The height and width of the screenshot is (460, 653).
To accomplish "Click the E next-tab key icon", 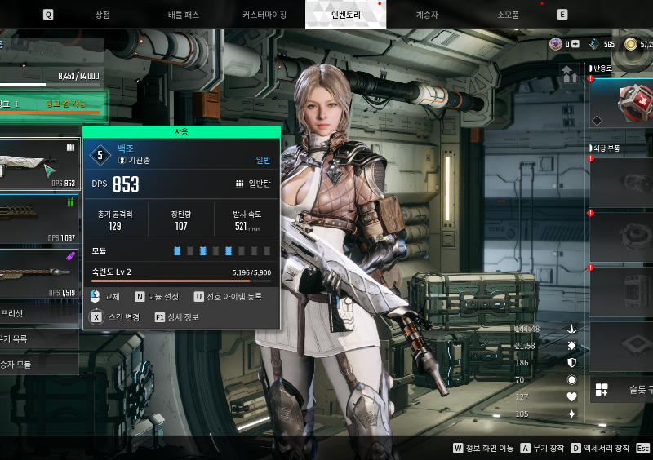I will click(x=562, y=15).
